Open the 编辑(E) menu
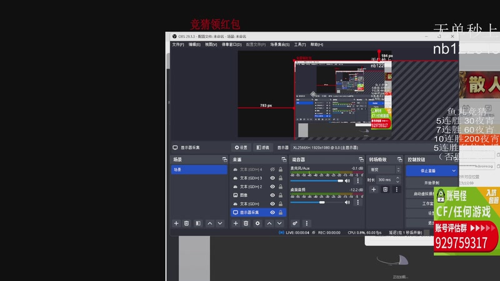Screen dimensions: 500x281 coord(194,44)
